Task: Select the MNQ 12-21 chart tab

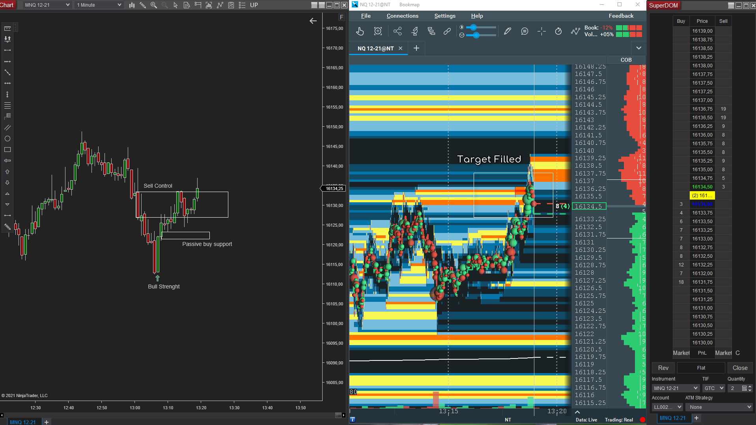Action: (23, 422)
